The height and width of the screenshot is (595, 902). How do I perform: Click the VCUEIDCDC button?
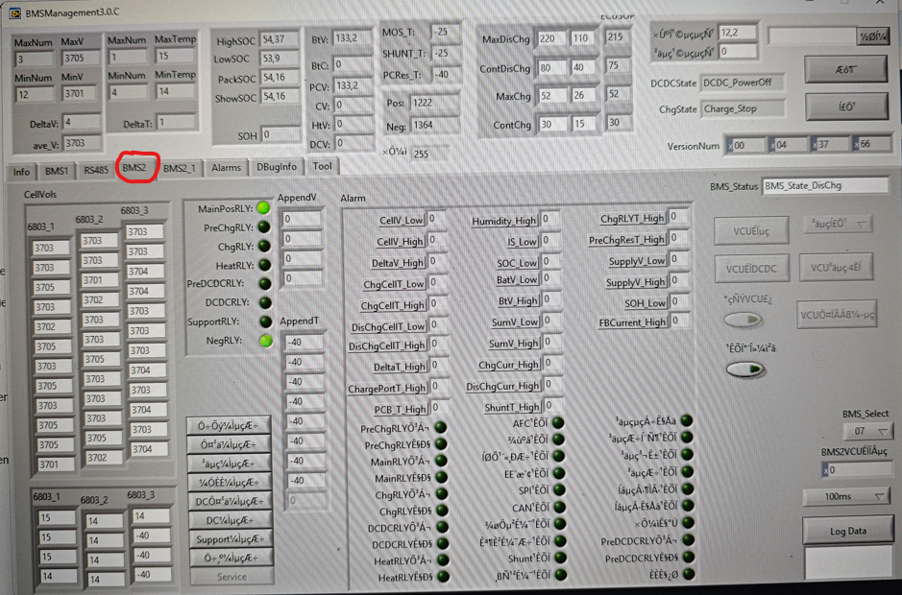coord(751,270)
